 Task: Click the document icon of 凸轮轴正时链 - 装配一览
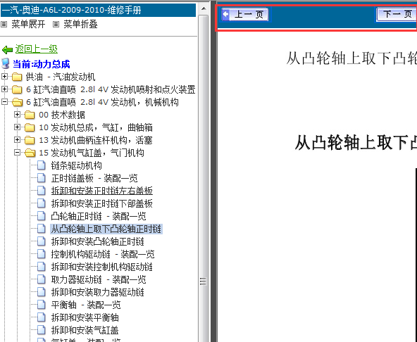pos(42,216)
